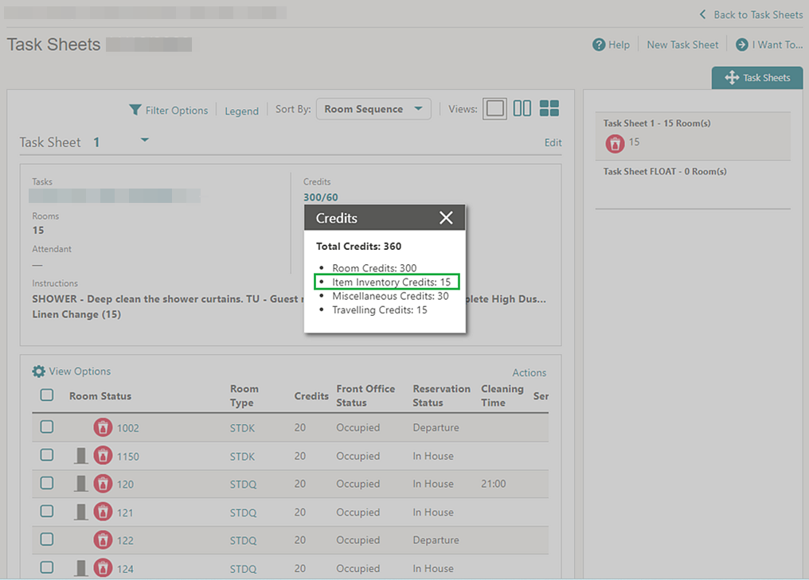Screen dimensions: 809x580
Task: Click the Back to Task Sheets link
Action: [758, 15]
